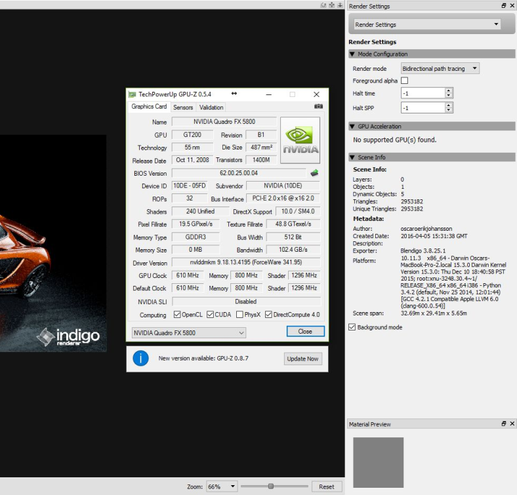Screen dimensions: 517x495
Task: Open the NVIDIA Quadro FX 5800 GPU selector
Action: click(x=189, y=332)
